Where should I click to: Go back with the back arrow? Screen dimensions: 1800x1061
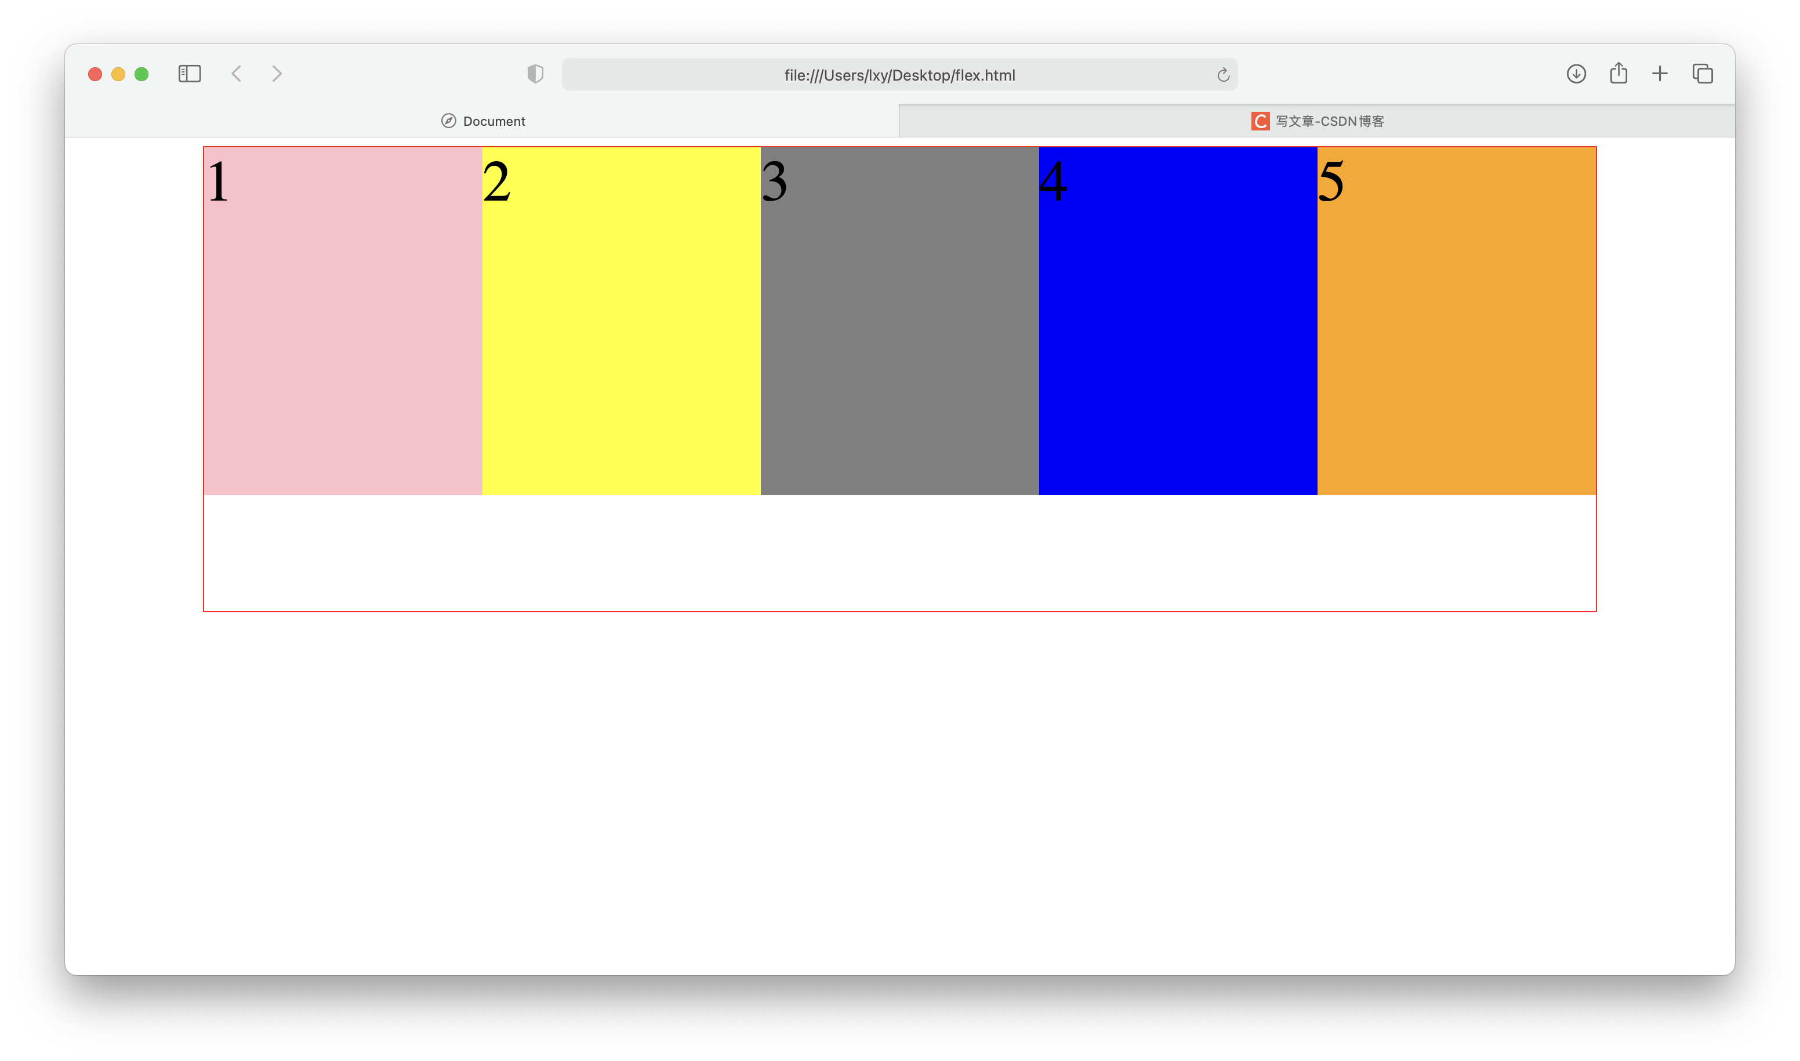[x=237, y=74]
